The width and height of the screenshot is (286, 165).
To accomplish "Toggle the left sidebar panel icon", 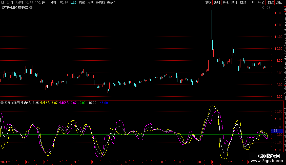I will pos(3,2).
